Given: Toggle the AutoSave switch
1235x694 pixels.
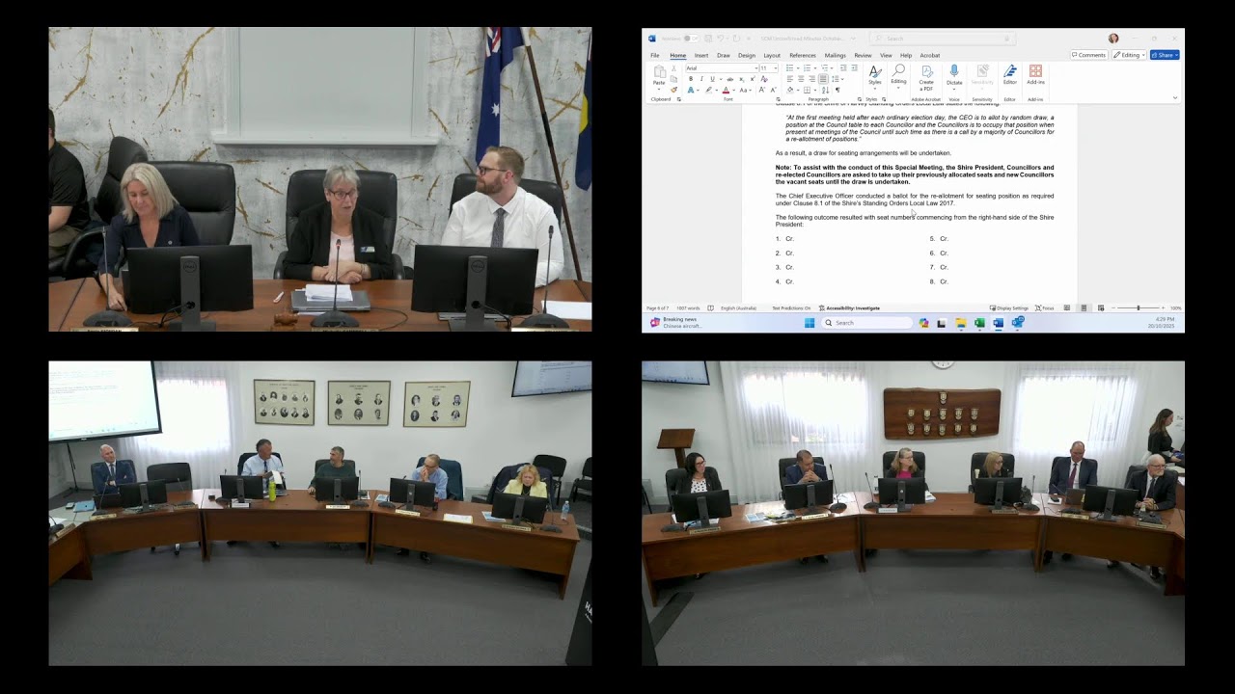Looking at the screenshot, I should point(691,39).
